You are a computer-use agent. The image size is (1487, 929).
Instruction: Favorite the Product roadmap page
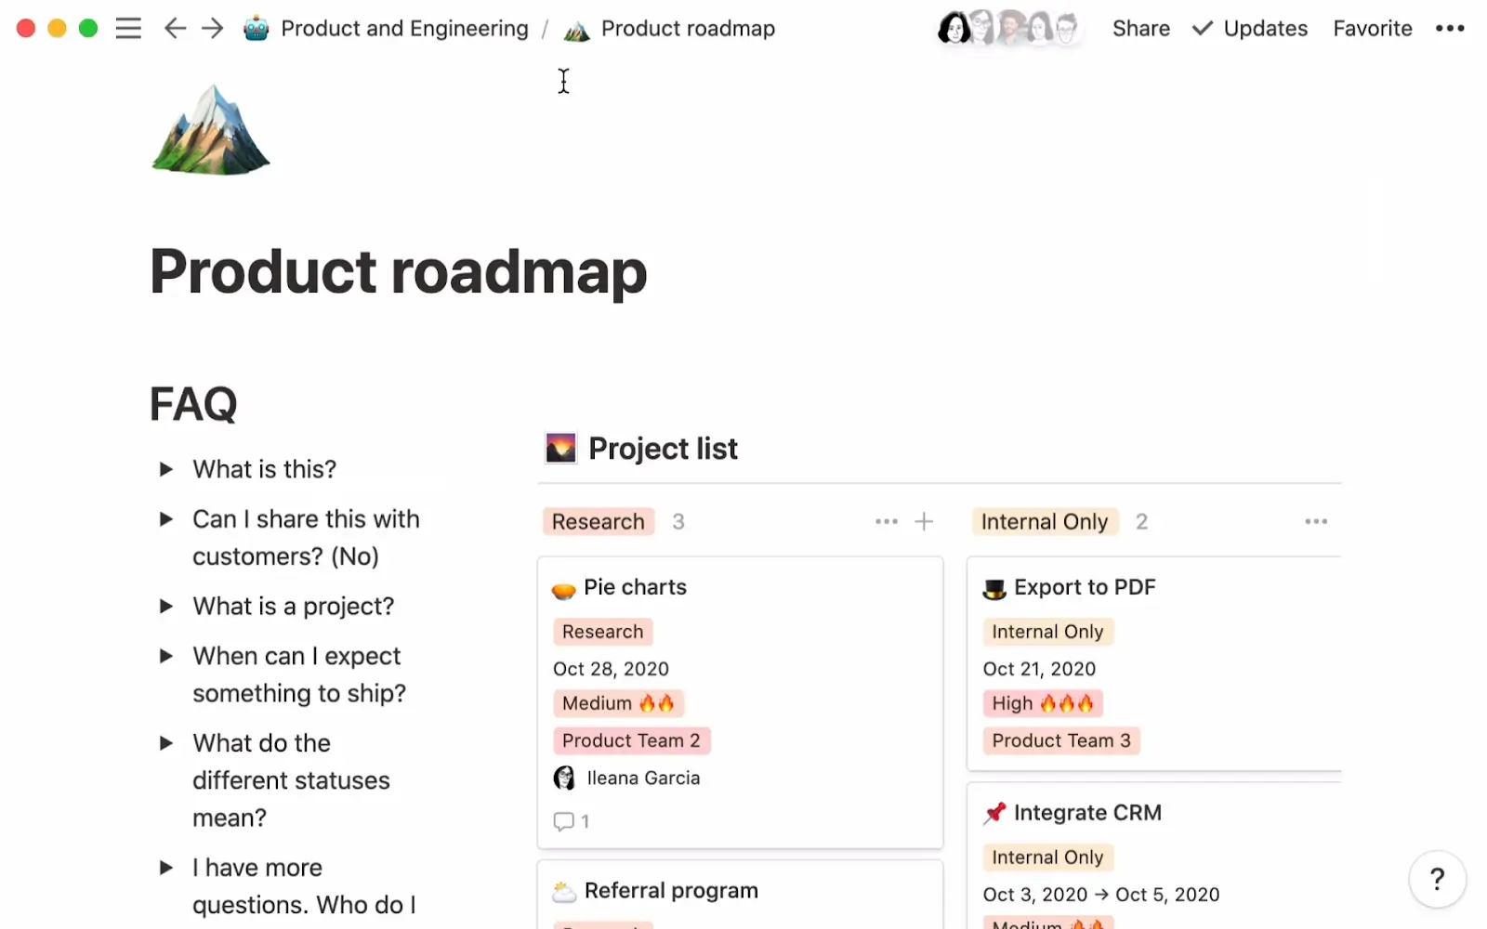(x=1373, y=28)
